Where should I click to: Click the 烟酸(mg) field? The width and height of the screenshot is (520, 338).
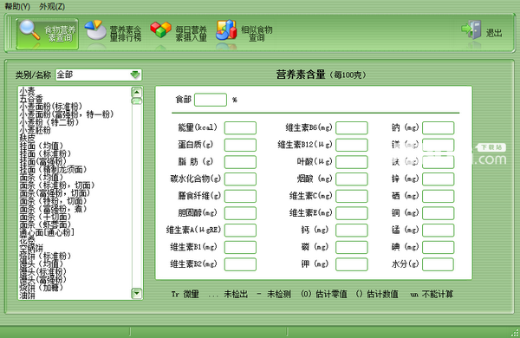[x=352, y=179]
